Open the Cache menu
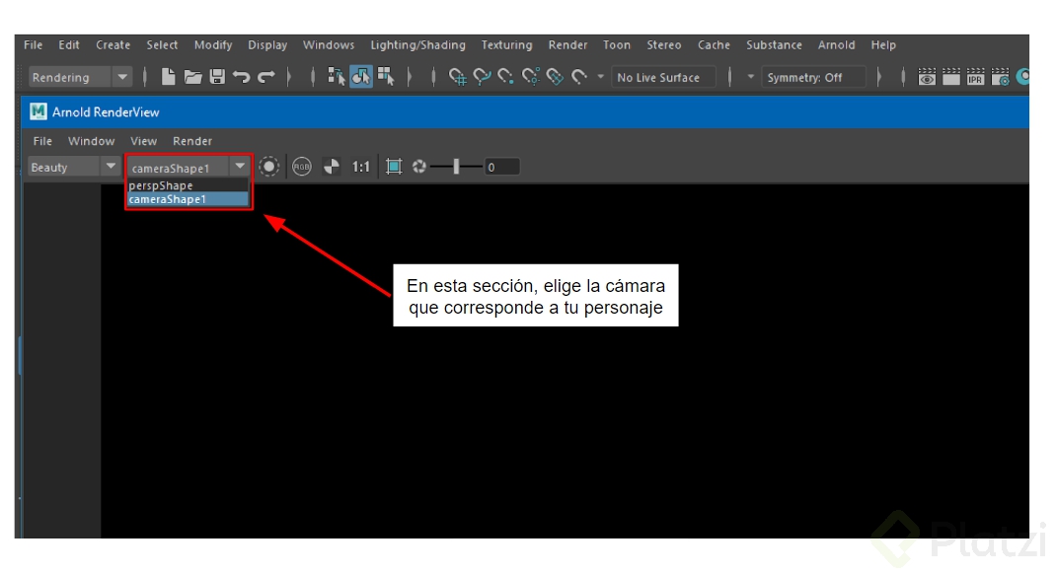The height and width of the screenshot is (574, 1057). (x=714, y=45)
